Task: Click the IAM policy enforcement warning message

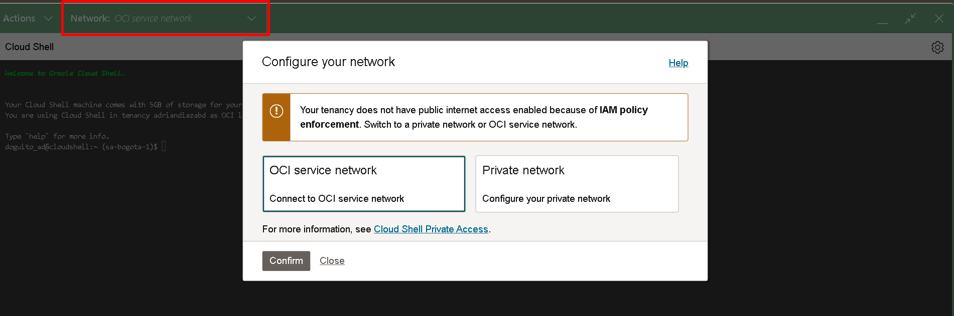Action: click(x=474, y=117)
